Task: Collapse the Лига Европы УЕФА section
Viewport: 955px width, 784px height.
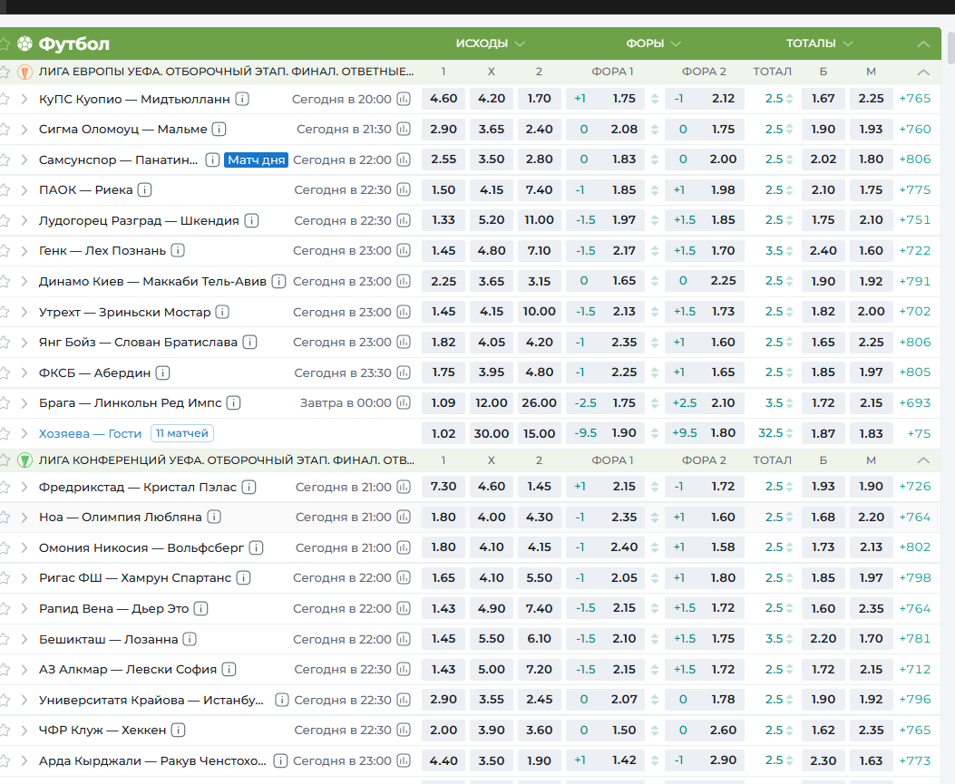Action: 923,72
